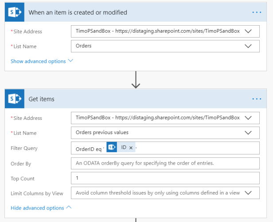Click the connector arrow below Get items
Image resolution: width=273 pixels, height=222 pixels.
[136, 219]
